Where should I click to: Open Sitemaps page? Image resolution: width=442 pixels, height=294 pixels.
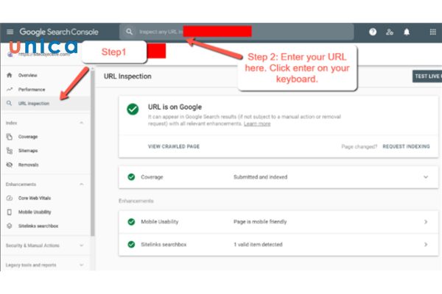tap(28, 151)
